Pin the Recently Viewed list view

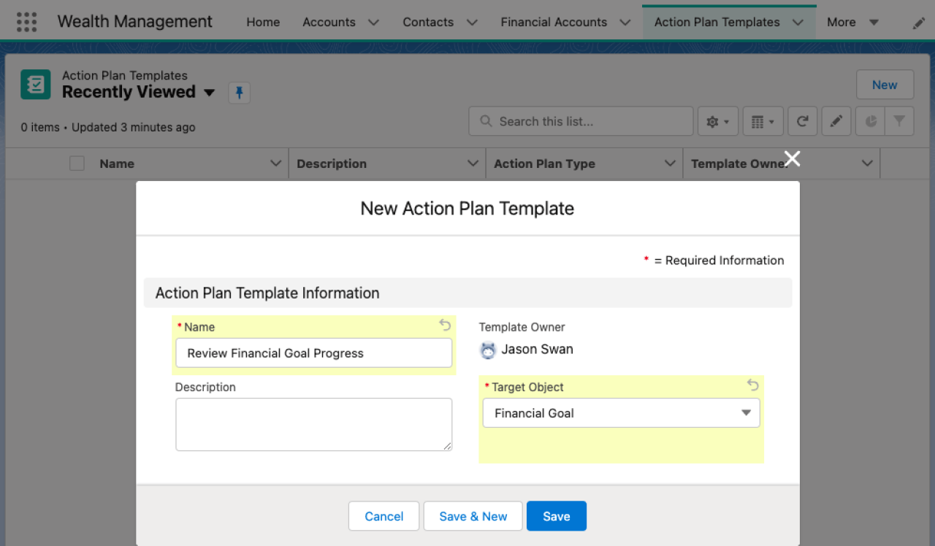(x=240, y=93)
